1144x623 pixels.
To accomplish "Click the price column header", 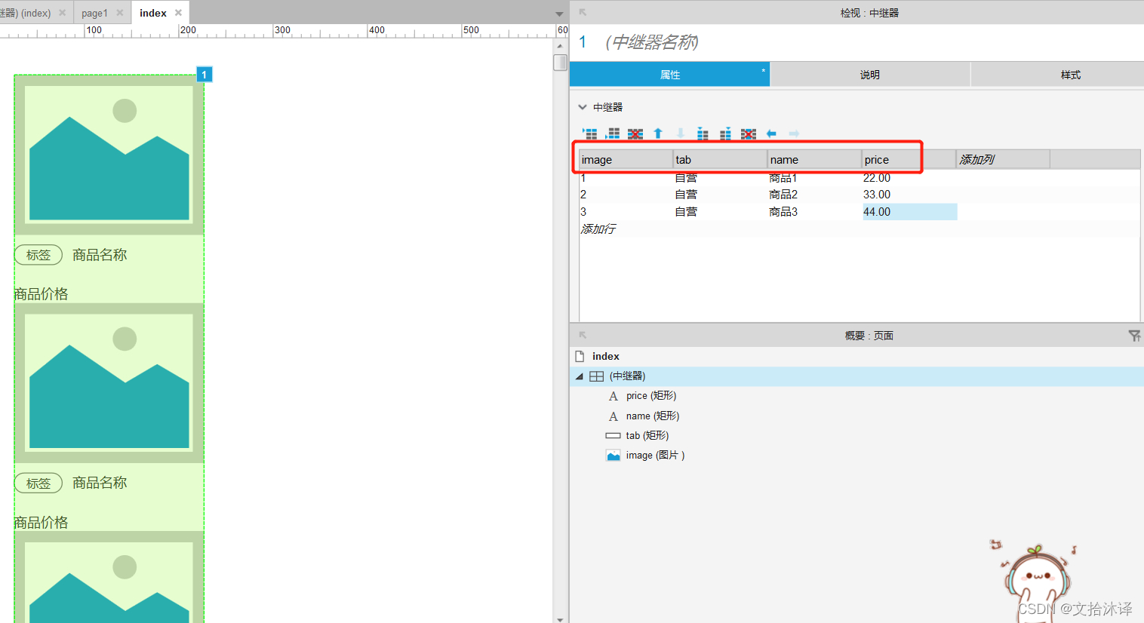I will pos(909,159).
